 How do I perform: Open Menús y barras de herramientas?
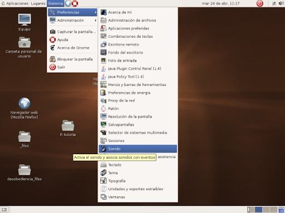point(138,84)
